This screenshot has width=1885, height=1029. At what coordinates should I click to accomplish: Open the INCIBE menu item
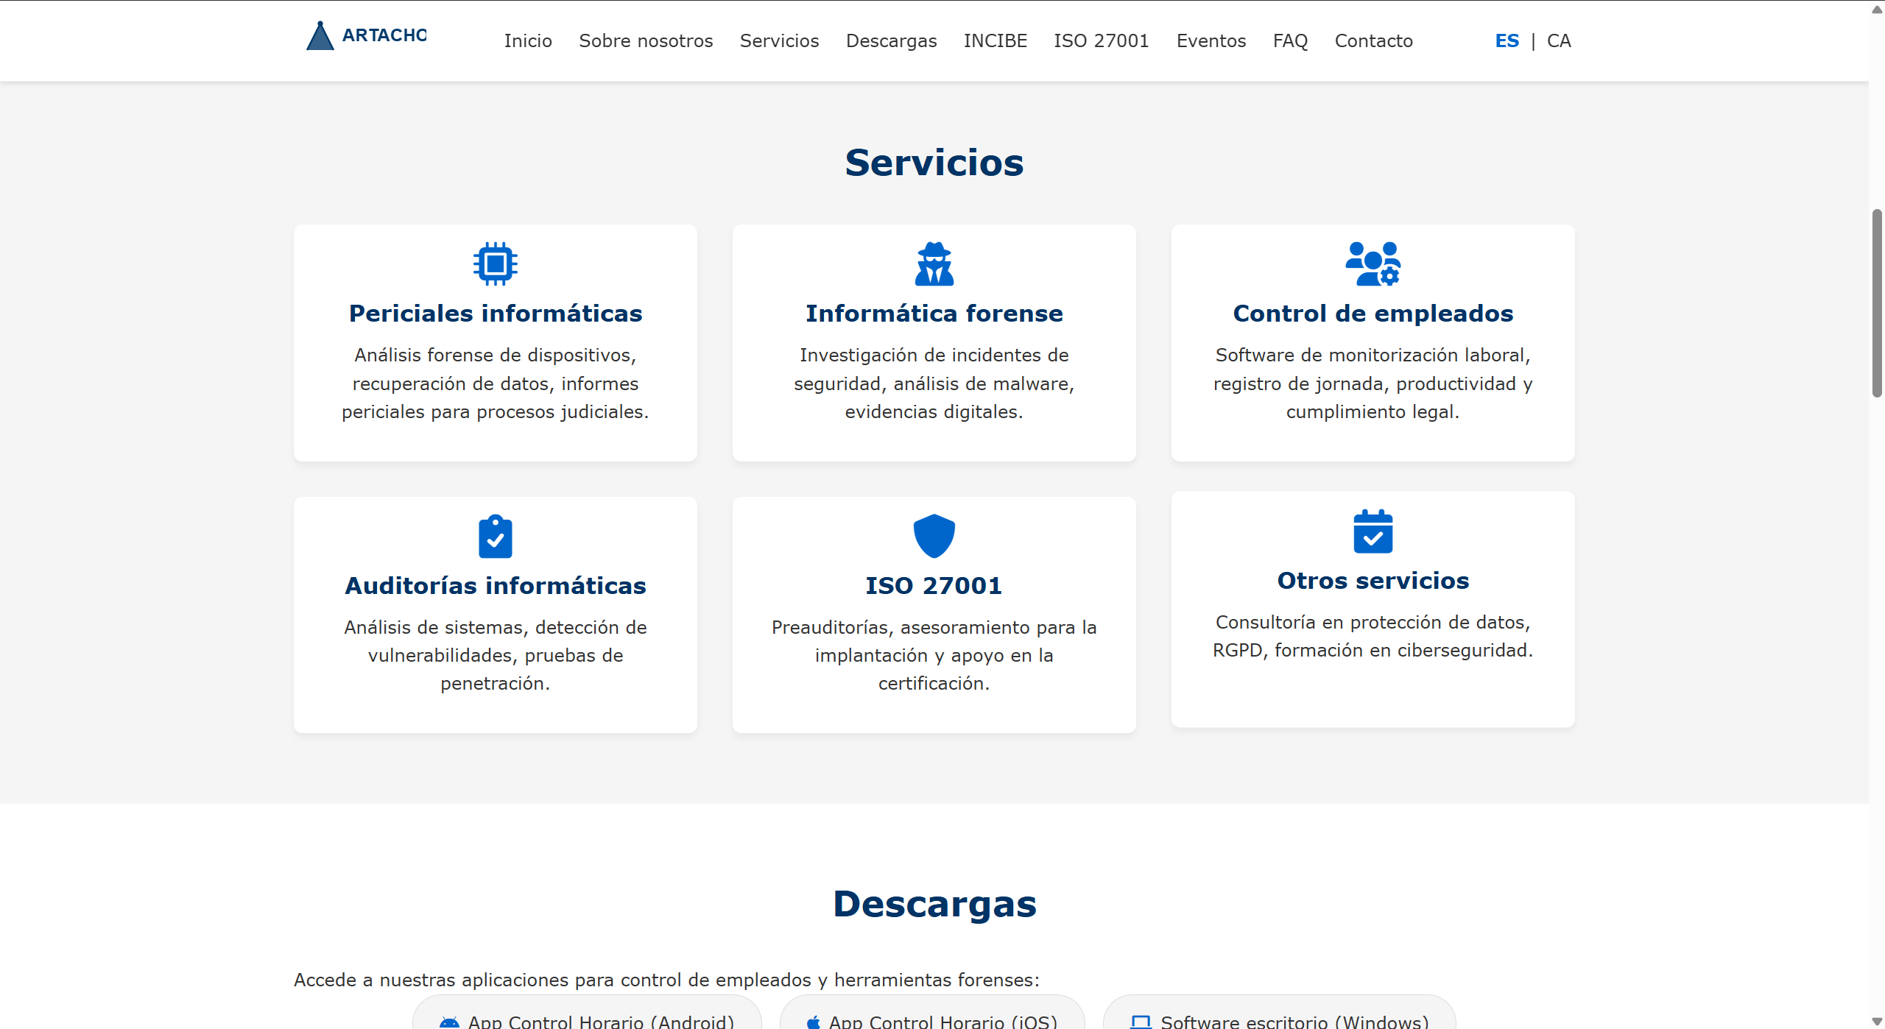click(995, 40)
